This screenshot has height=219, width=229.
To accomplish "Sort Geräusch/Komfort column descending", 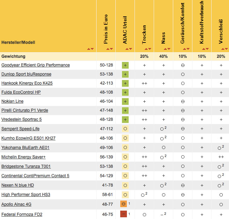I will pyautogui.click(x=188, y=49).
